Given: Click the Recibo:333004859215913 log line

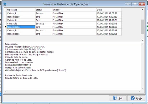Looking at the screenshot, I should pyautogui.click(x=18, y=65).
